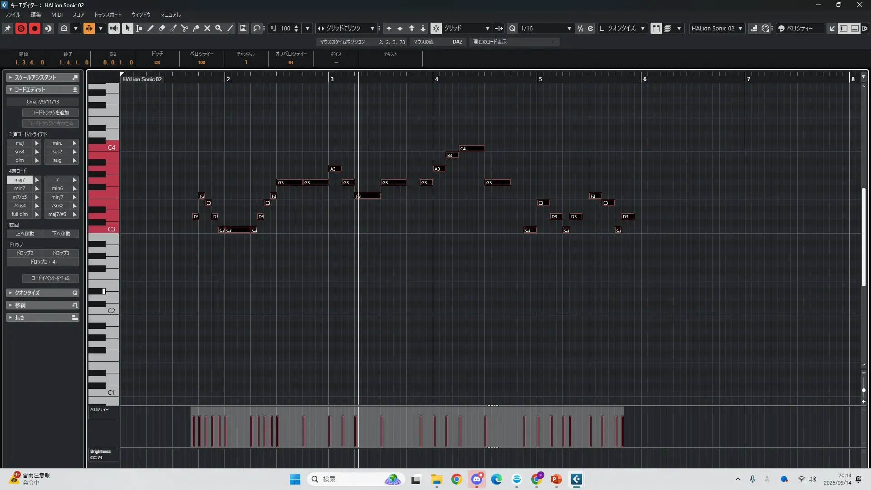Toggle the acoustic feedback speaker button
This screenshot has width=871, height=490.
pyautogui.click(x=114, y=28)
